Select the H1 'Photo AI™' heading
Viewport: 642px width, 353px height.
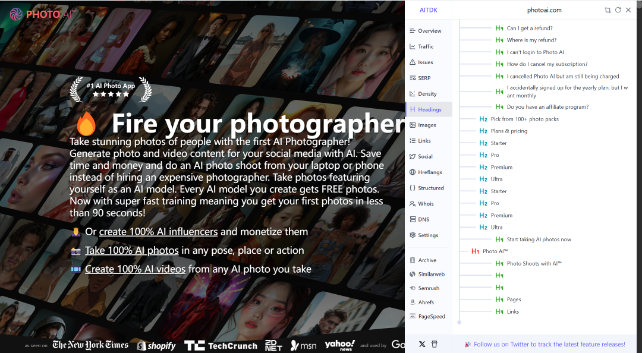point(495,251)
